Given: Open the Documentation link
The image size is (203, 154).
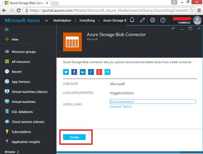Looking at the screenshot, I should (122, 102).
